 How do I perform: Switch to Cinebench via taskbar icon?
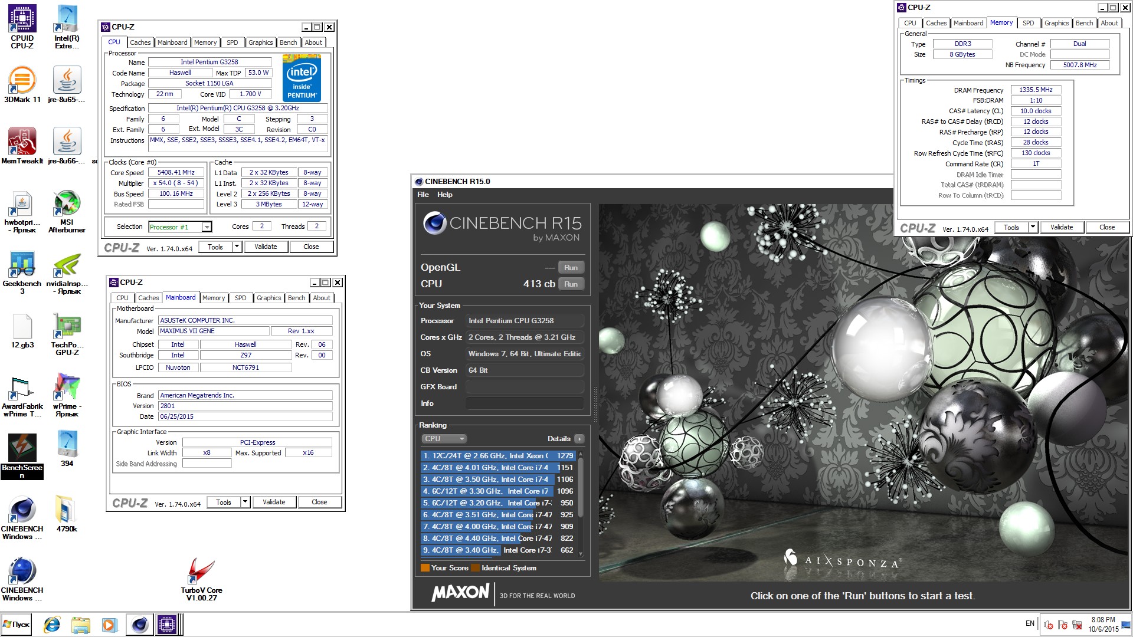coord(139,625)
